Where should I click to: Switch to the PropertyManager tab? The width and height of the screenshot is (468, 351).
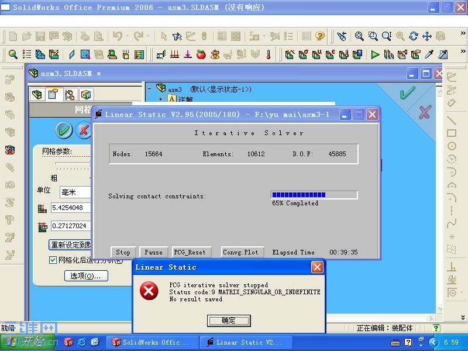53,94
